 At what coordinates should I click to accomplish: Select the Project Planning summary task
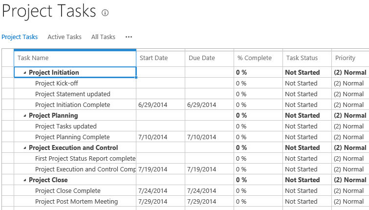coord(75,115)
